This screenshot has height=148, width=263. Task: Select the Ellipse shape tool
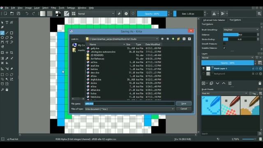point(2,37)
